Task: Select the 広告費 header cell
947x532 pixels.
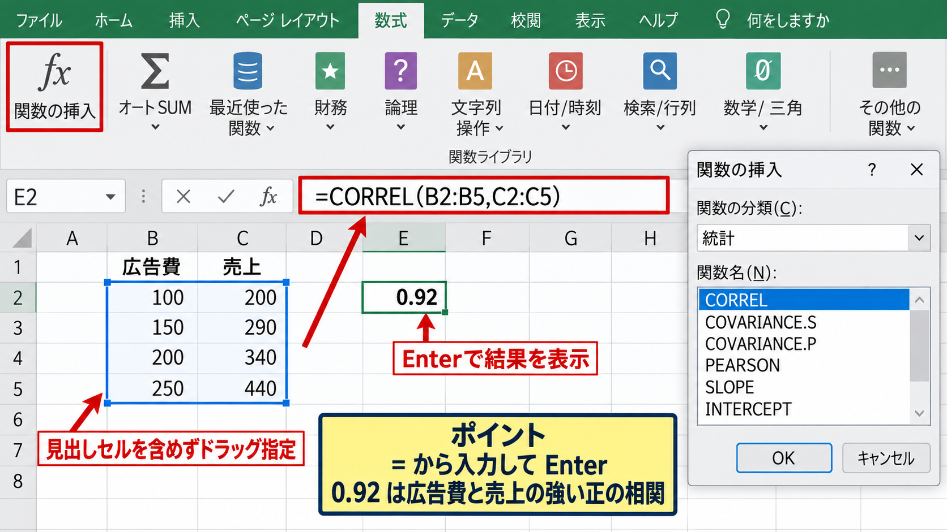Action: 152,266
